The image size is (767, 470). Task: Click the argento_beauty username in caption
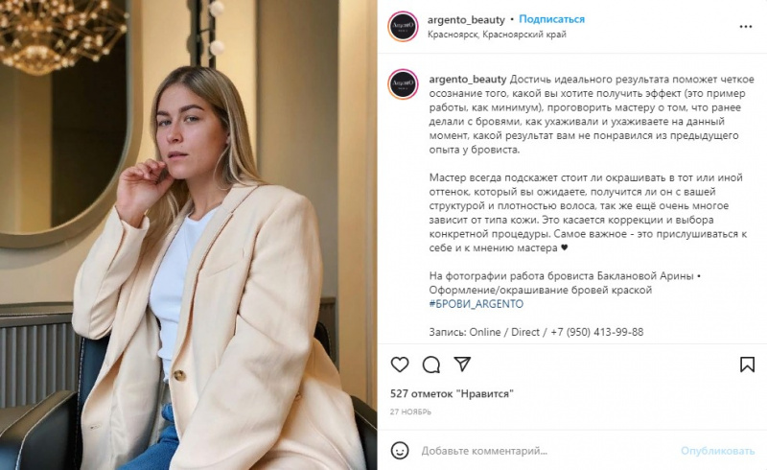pyautogui.click(x=468, y=80)
